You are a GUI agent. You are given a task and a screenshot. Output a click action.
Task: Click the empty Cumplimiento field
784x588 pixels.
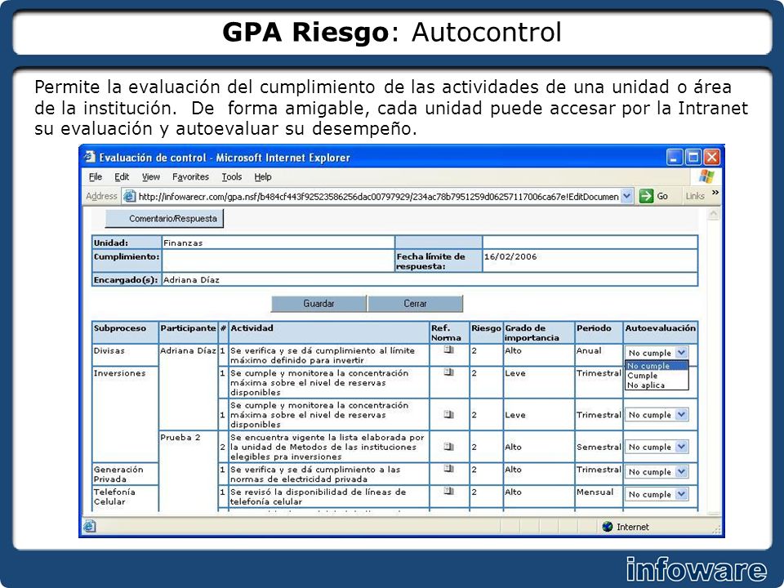[278, 261]
